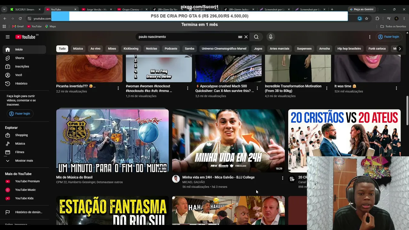Image resolution: width=409 pixels, height=230 pixels.
Task: Start voice search with the microphone
Action: (x=271, y=37)
